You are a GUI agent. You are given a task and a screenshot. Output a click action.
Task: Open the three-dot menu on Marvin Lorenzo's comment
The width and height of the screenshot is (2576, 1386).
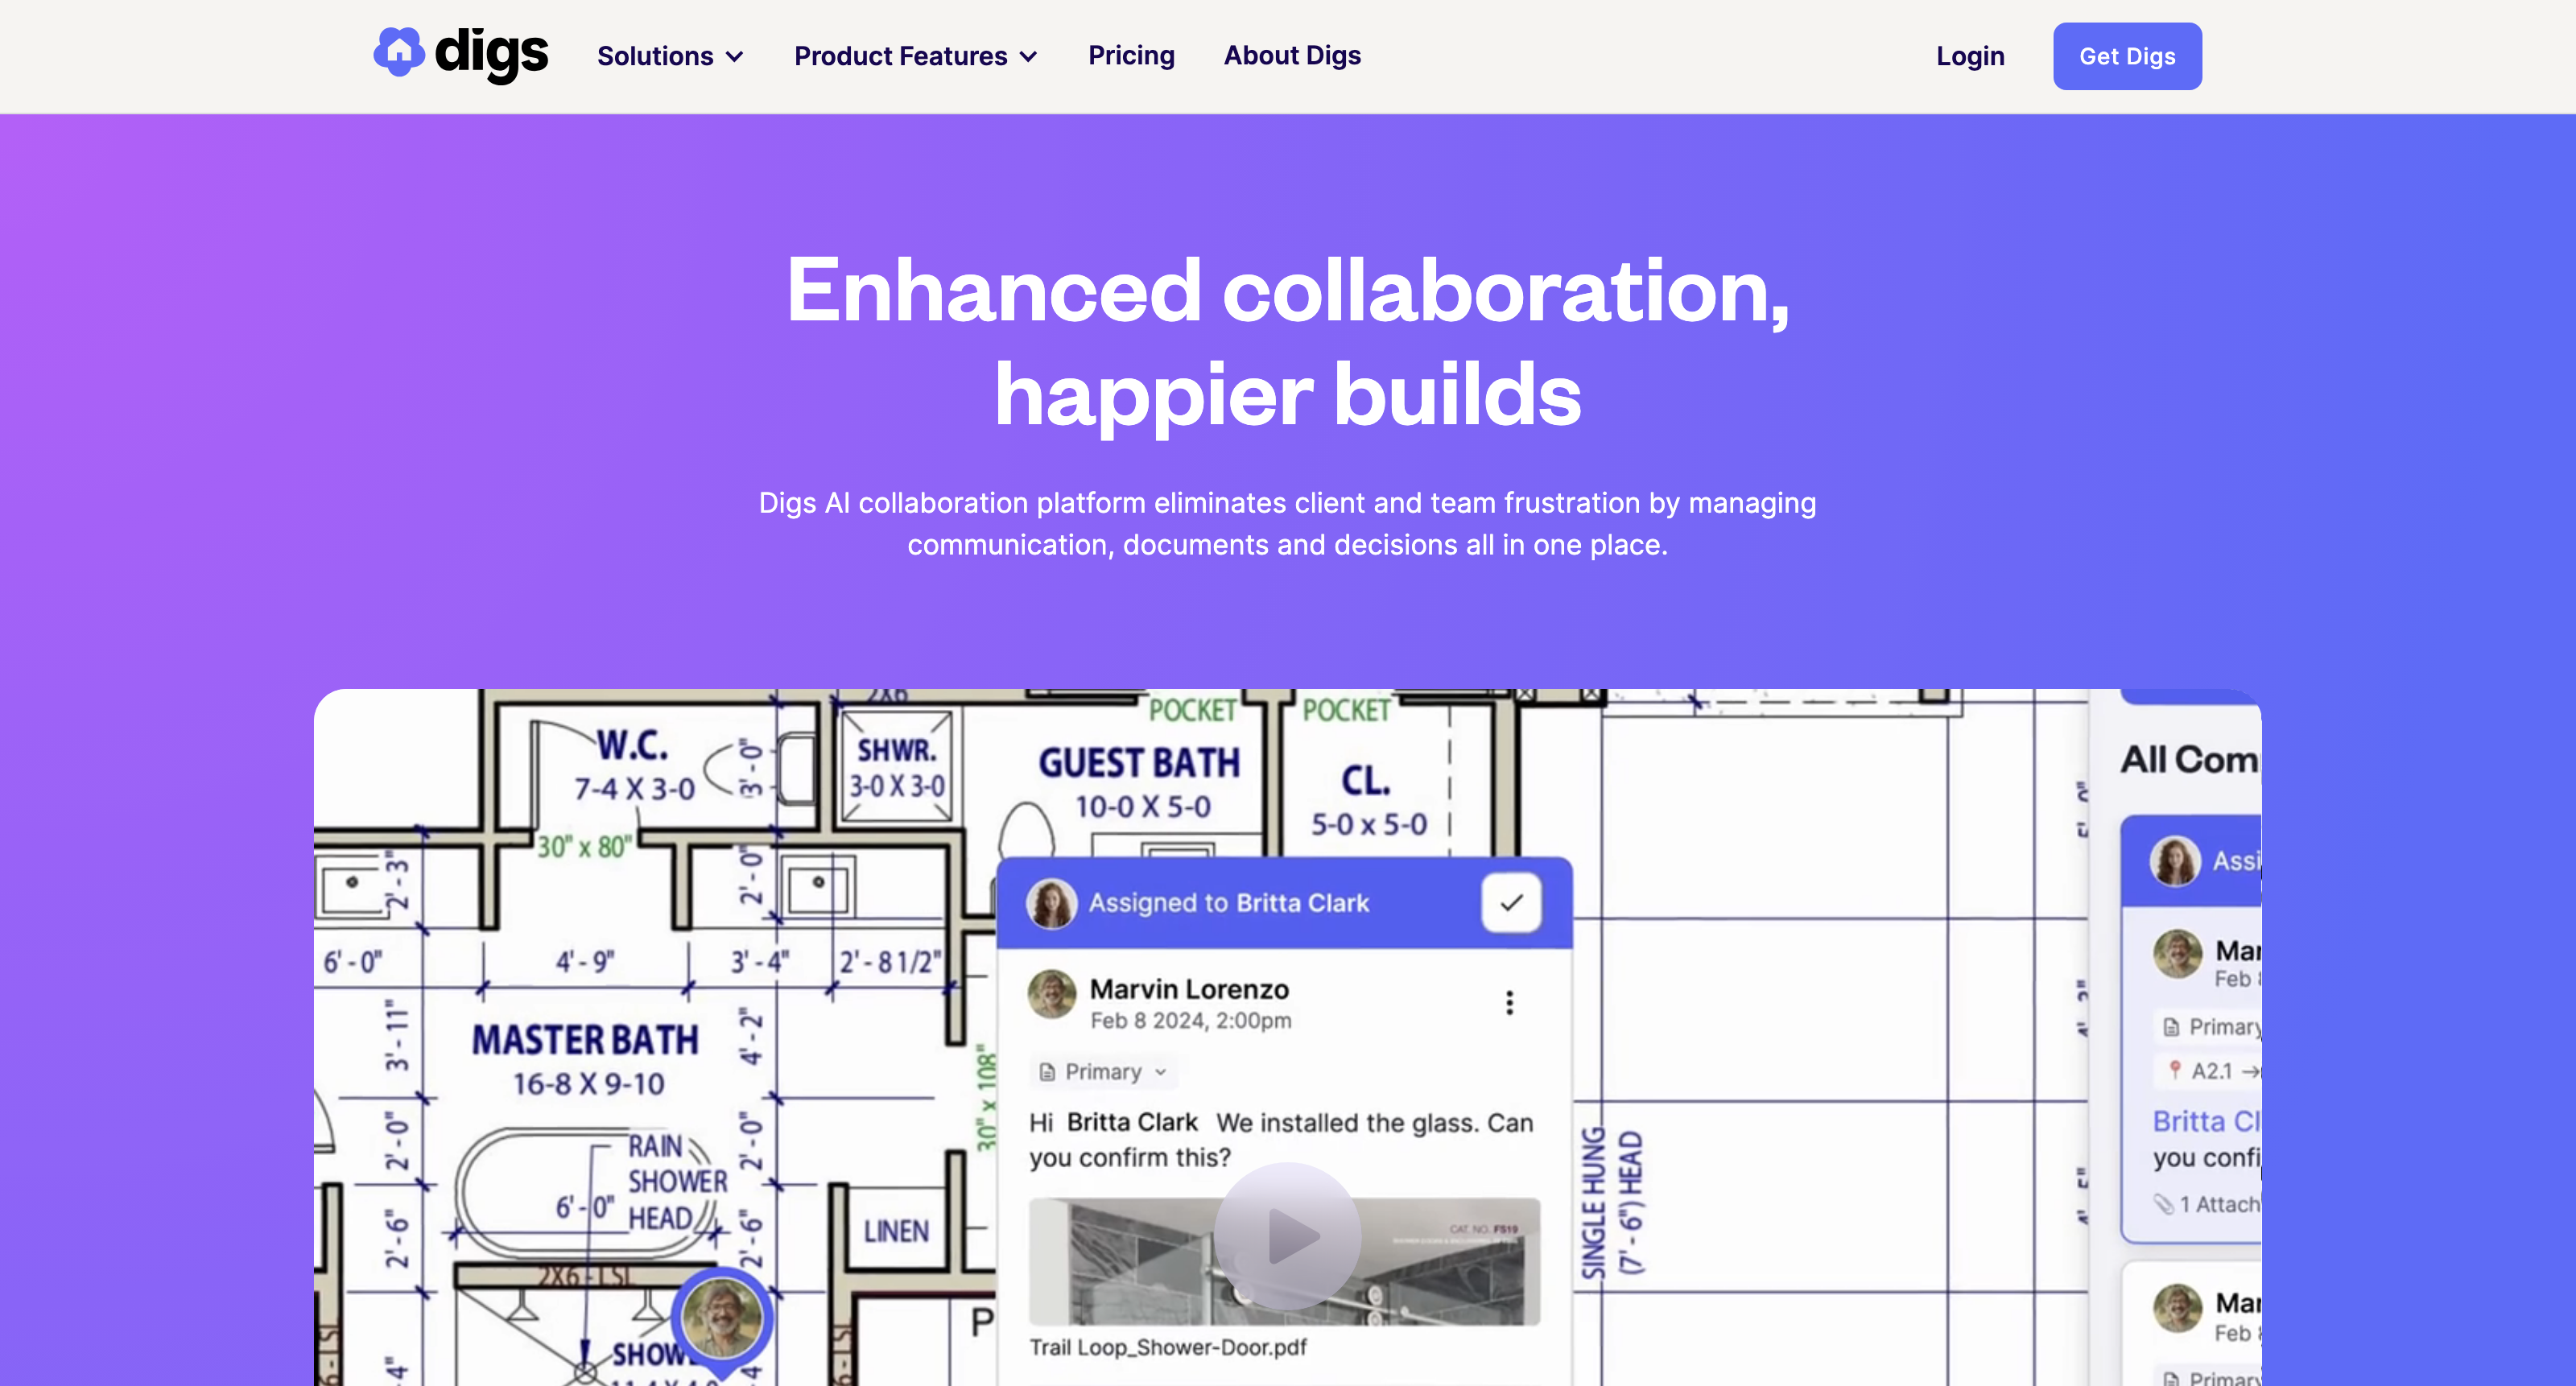point(1509,1003)
